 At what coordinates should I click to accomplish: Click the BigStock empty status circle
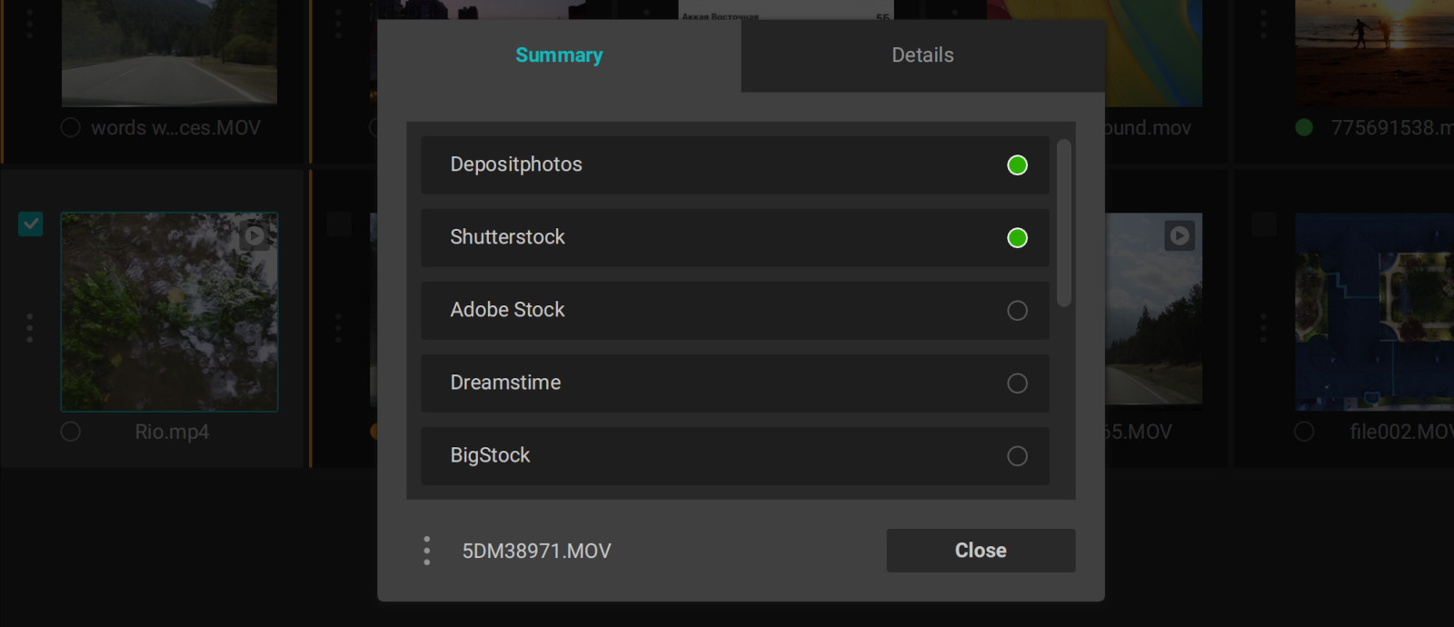pos(1017,456)
